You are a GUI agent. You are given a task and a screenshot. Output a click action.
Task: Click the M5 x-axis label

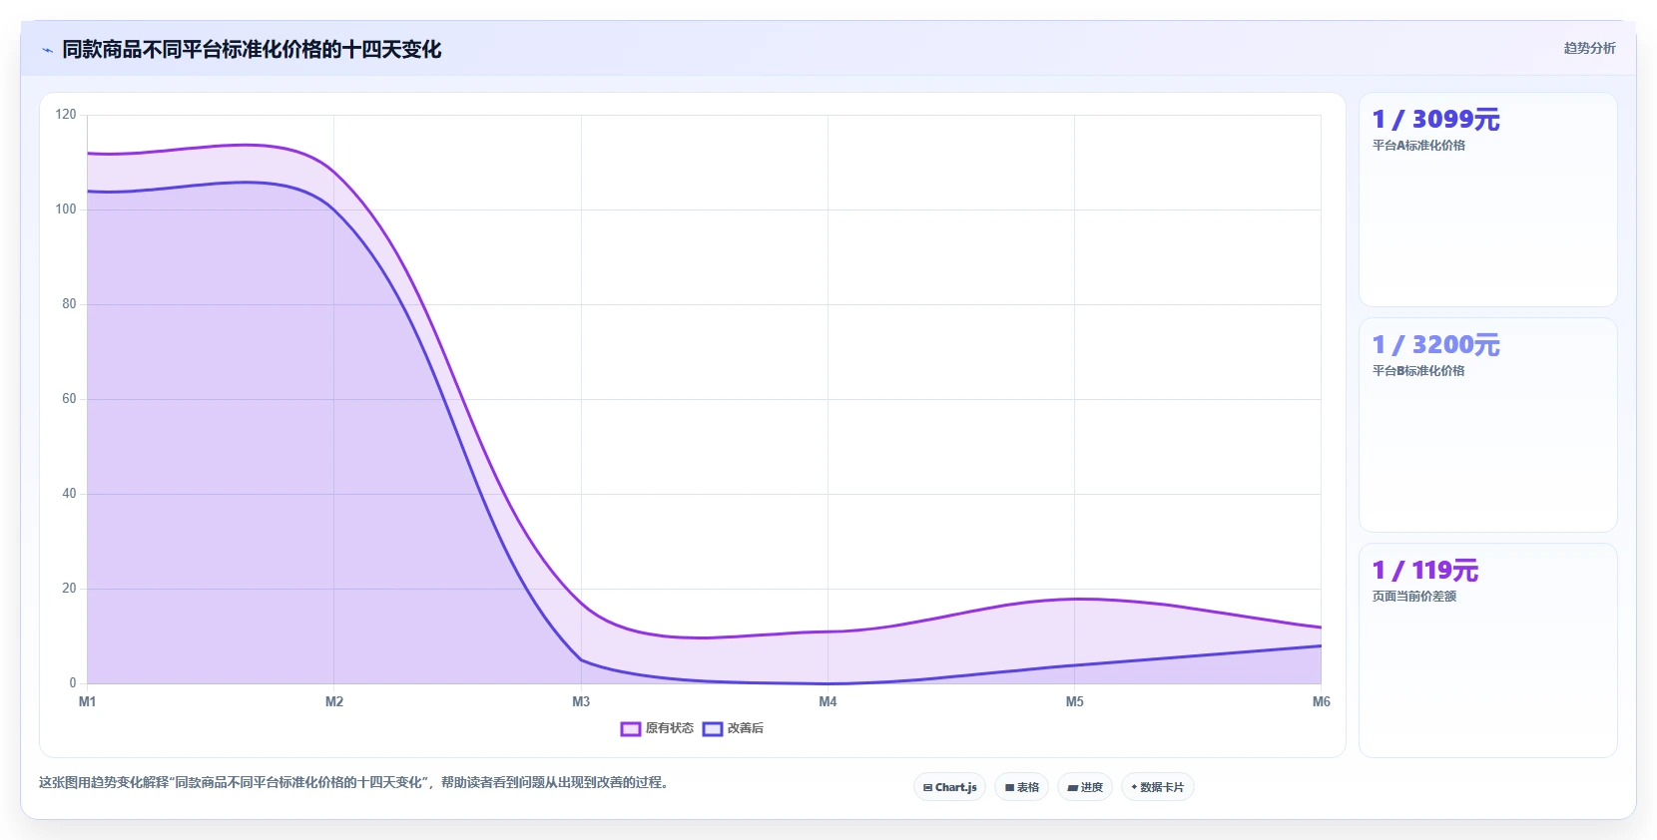coord(1074,702)
